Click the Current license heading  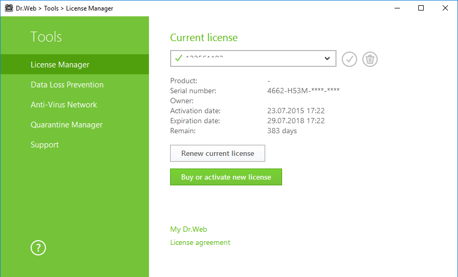pos(204,37)
